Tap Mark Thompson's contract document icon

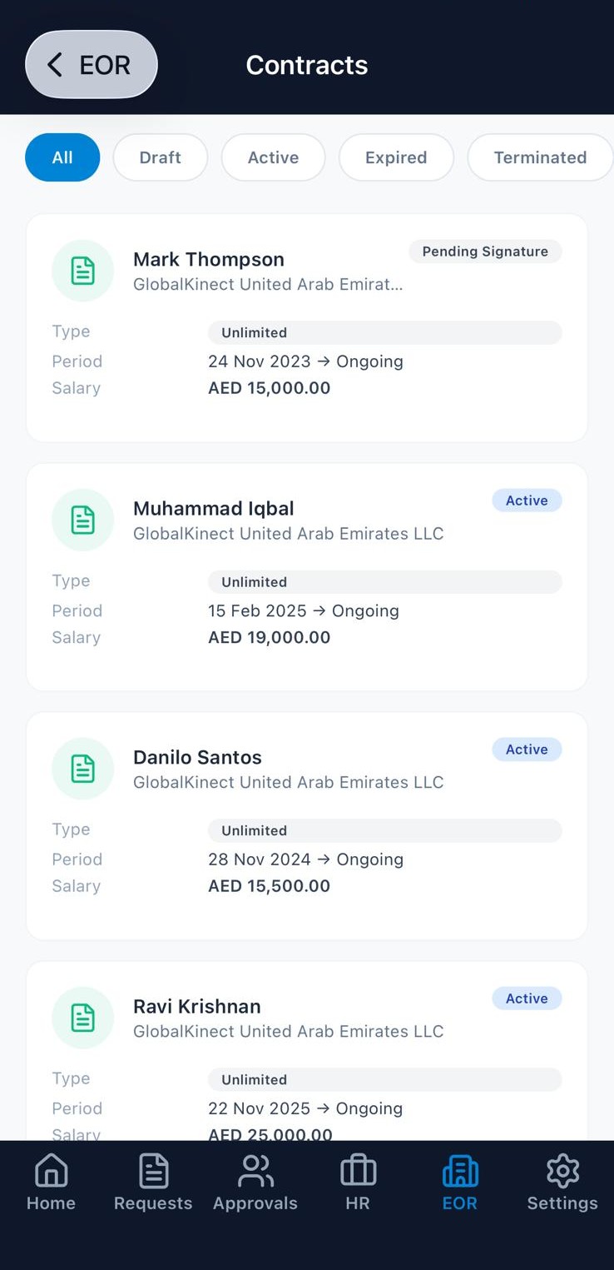coord(82,271)
